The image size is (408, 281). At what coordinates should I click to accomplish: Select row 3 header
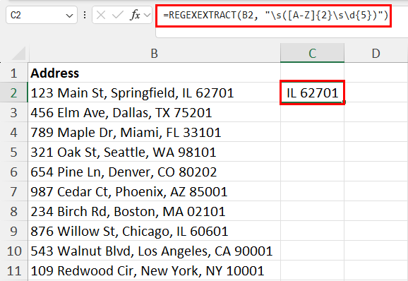14,112
